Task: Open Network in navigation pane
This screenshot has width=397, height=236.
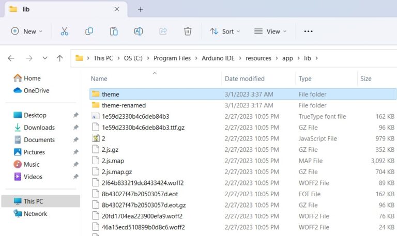Action: (30, 214)
